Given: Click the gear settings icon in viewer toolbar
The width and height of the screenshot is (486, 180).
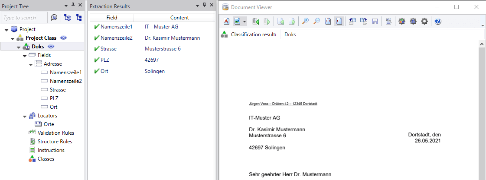Looking at the screenshot, I should 424,21.
